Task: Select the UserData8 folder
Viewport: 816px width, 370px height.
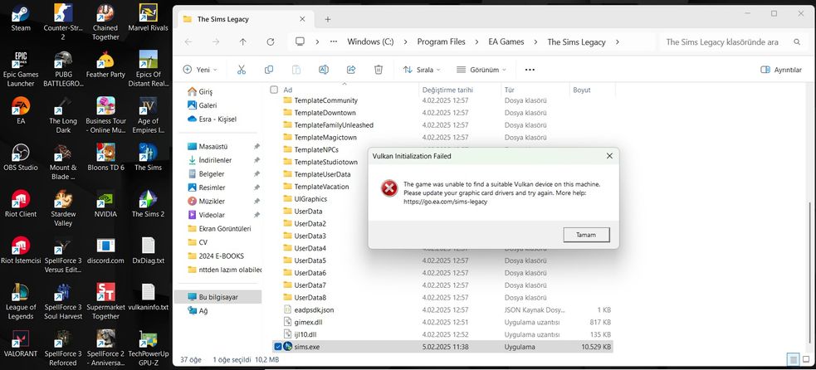Action: tap(310, 298)
